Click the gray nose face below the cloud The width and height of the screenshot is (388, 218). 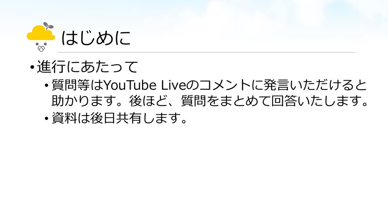pyautogui.click(x=41, y=47)
